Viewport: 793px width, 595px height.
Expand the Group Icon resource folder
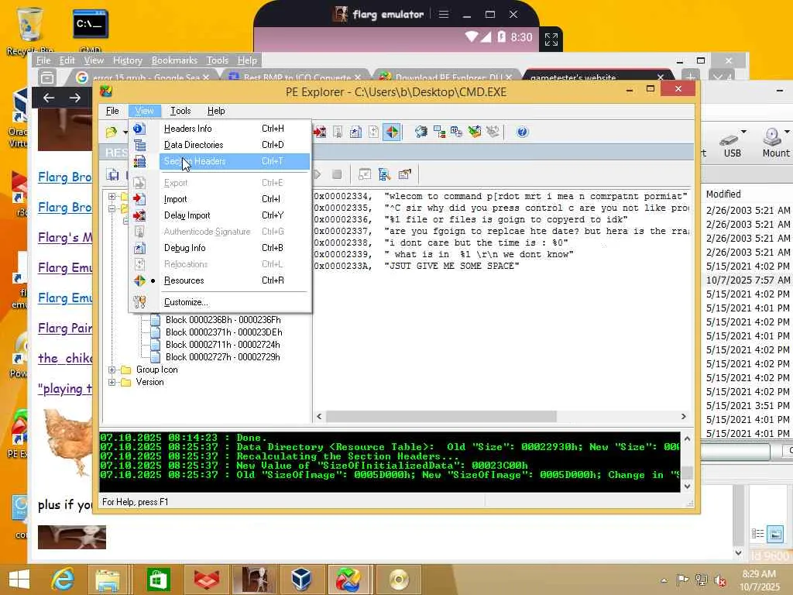click(x=112, y=370)
